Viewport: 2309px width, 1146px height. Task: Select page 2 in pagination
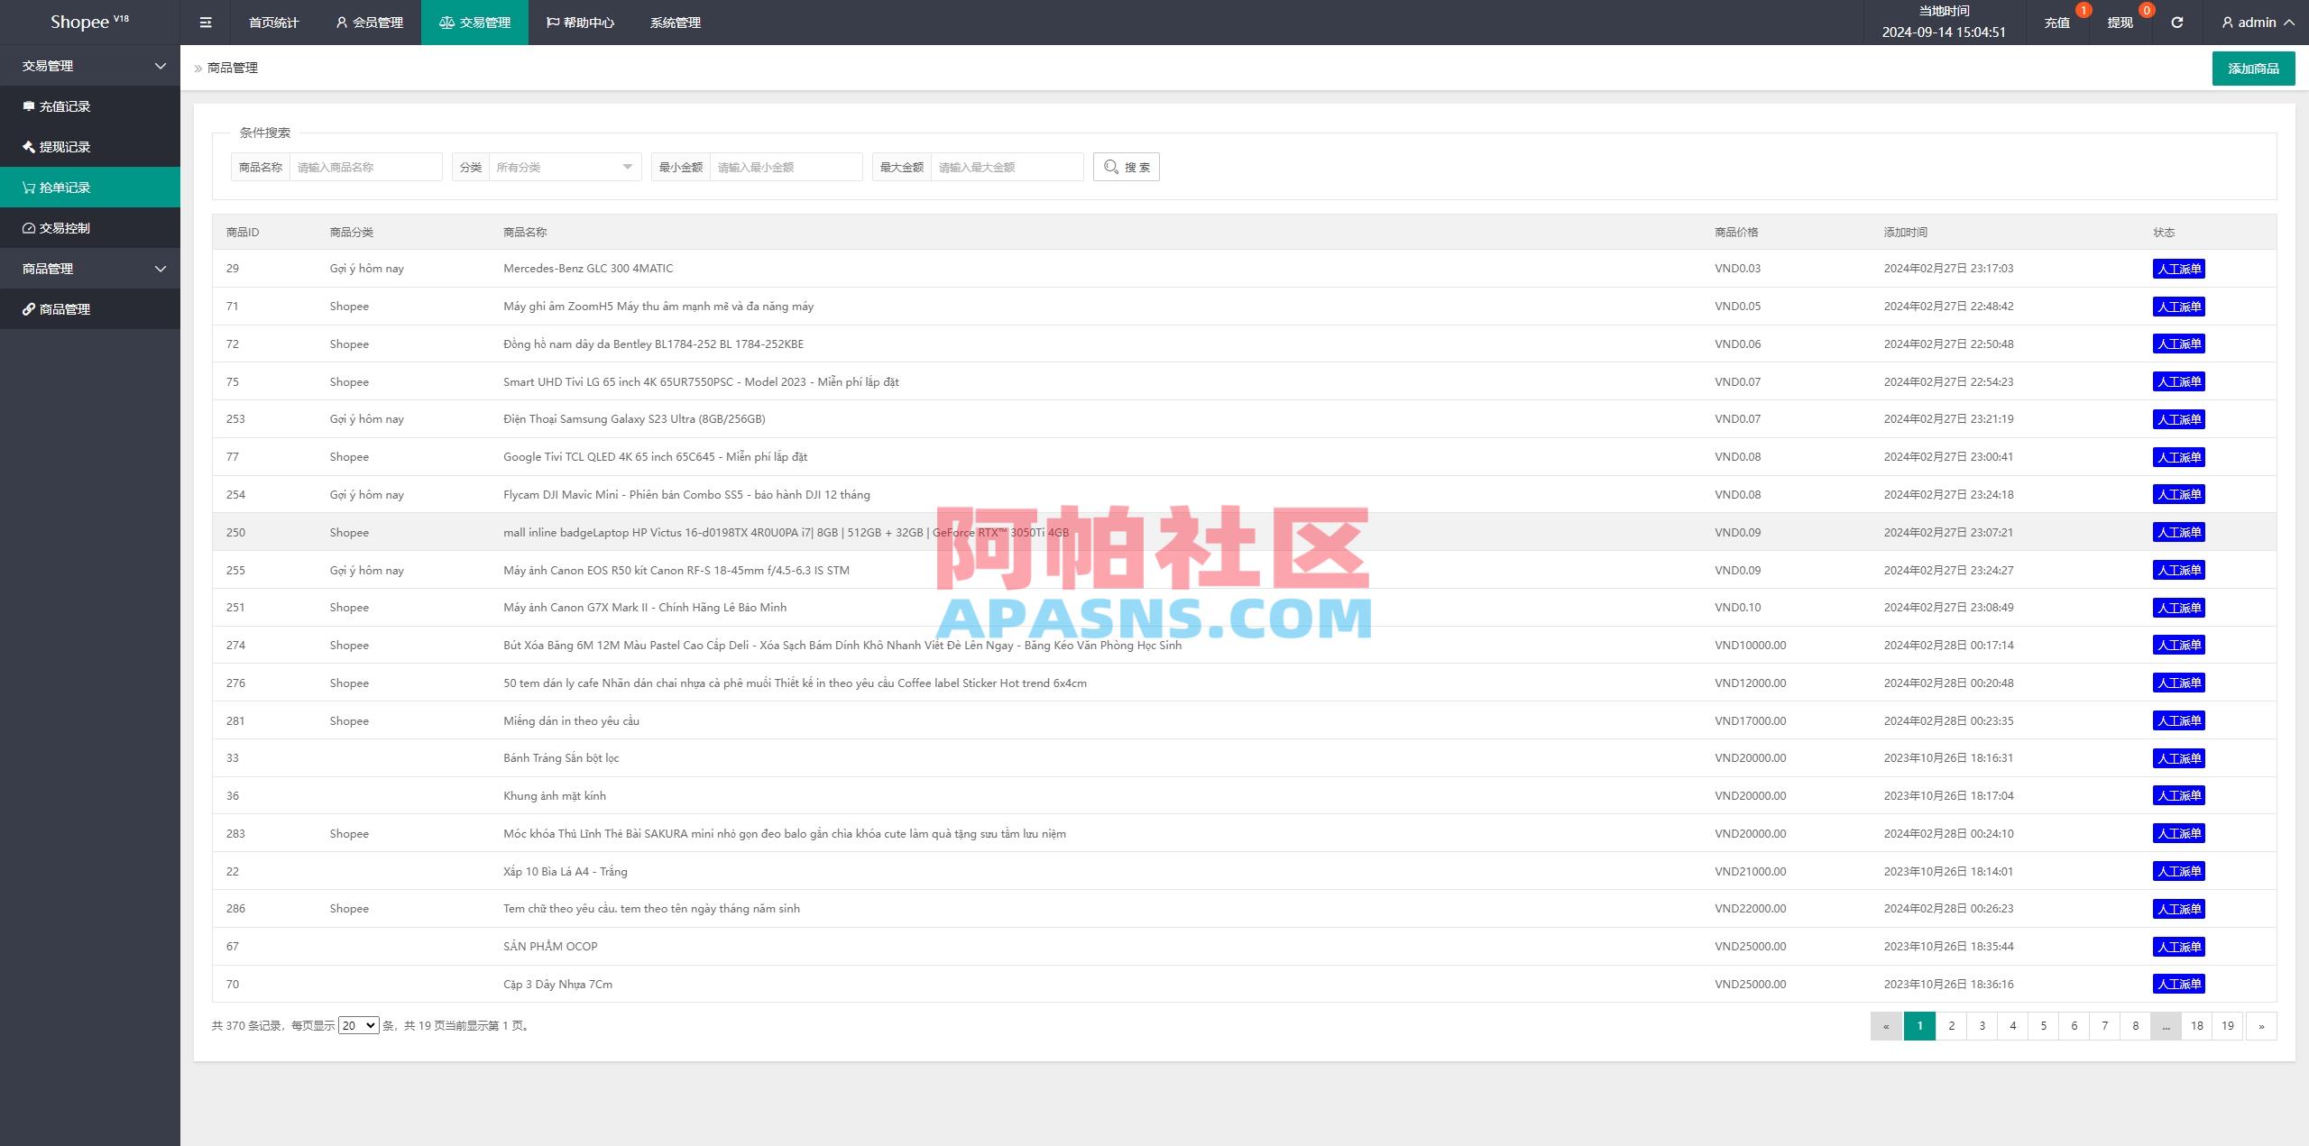1951,1025
